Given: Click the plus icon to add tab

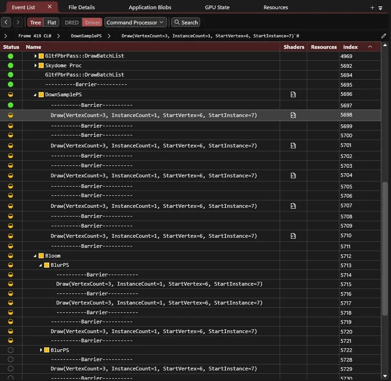Looking at the screenshot, I should [372, 8].
